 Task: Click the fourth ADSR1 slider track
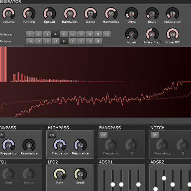point(130,180)
